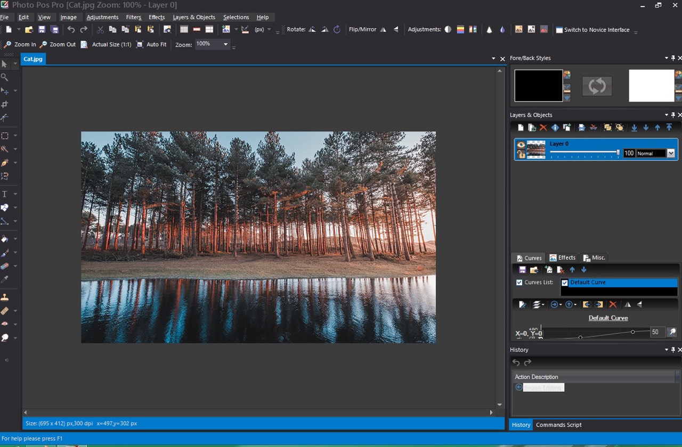Switch to the Effects tab in the curves panel
The width and height of the screenshot is (682, 447).
tap(563, 258)
